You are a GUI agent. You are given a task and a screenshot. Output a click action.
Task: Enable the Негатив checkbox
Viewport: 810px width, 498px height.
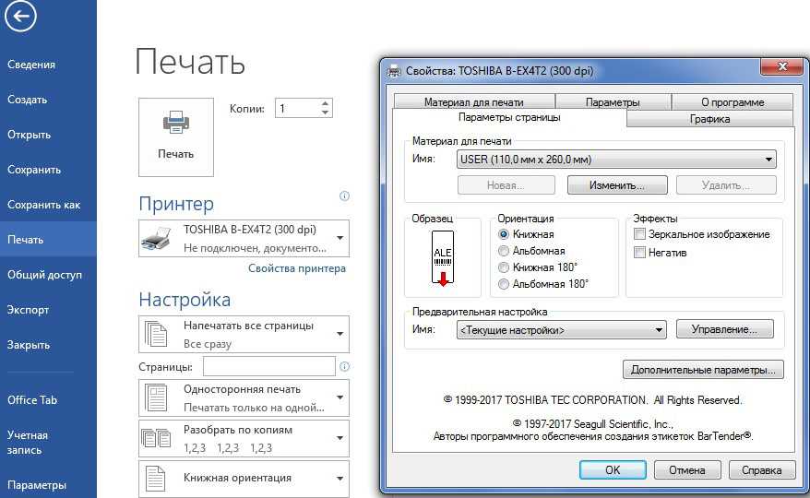[639, 252]
